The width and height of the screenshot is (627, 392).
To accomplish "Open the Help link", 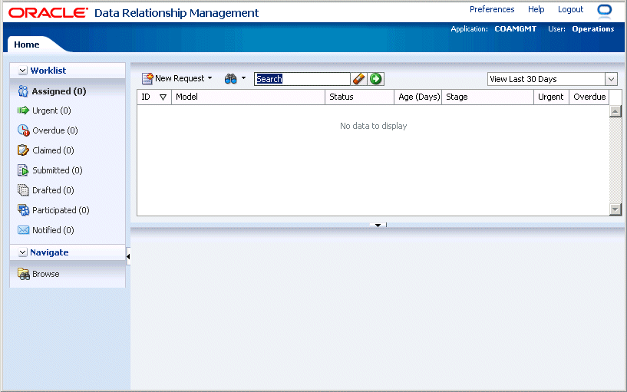I will pos(536,9).
